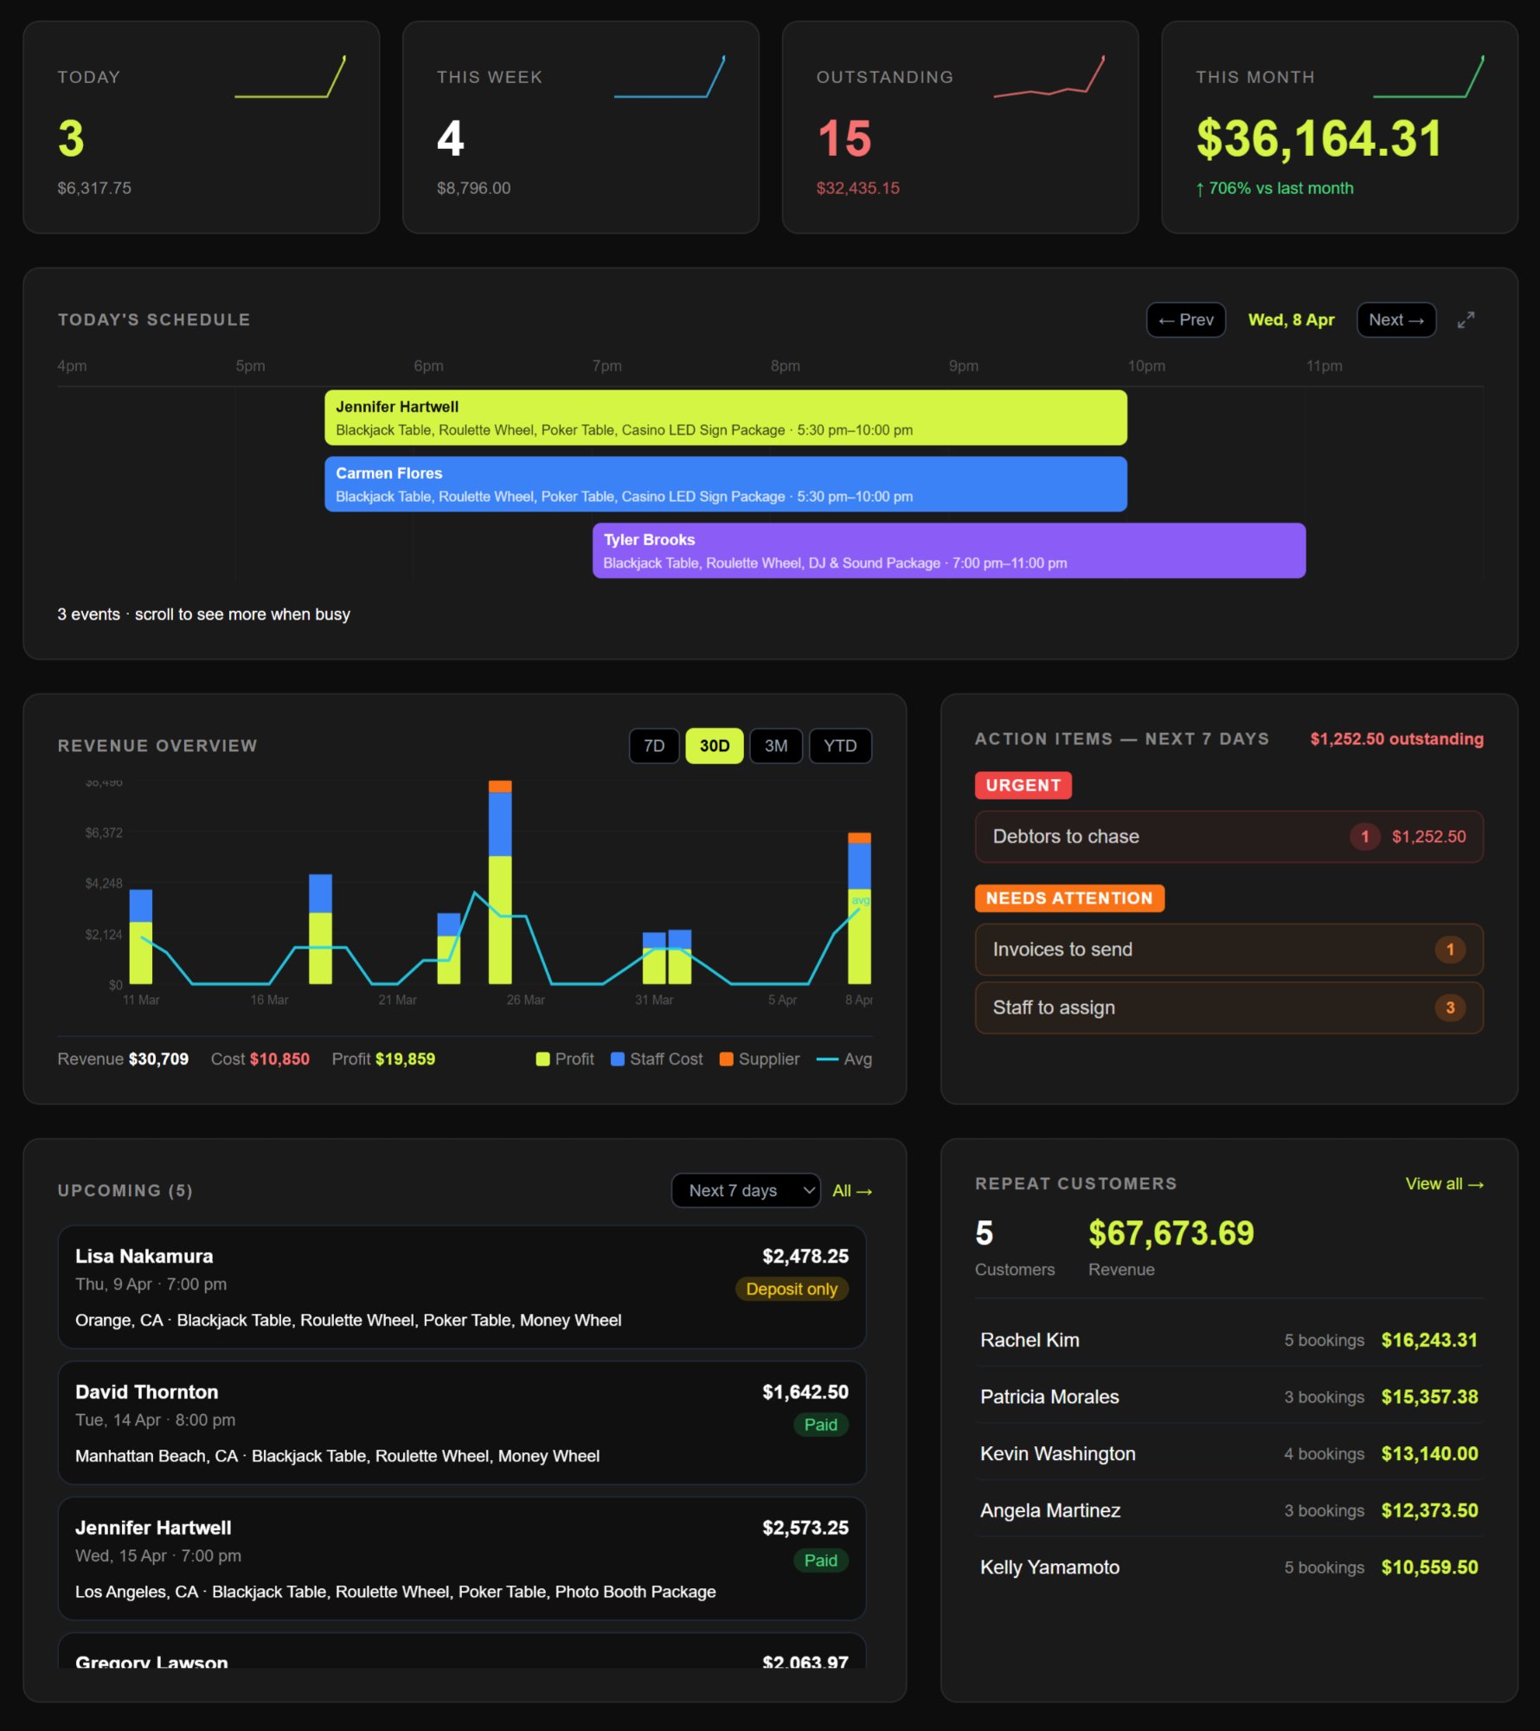Click View all repeat customers

tap(1443, 1183)
